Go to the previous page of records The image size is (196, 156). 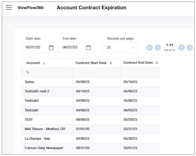158,48
